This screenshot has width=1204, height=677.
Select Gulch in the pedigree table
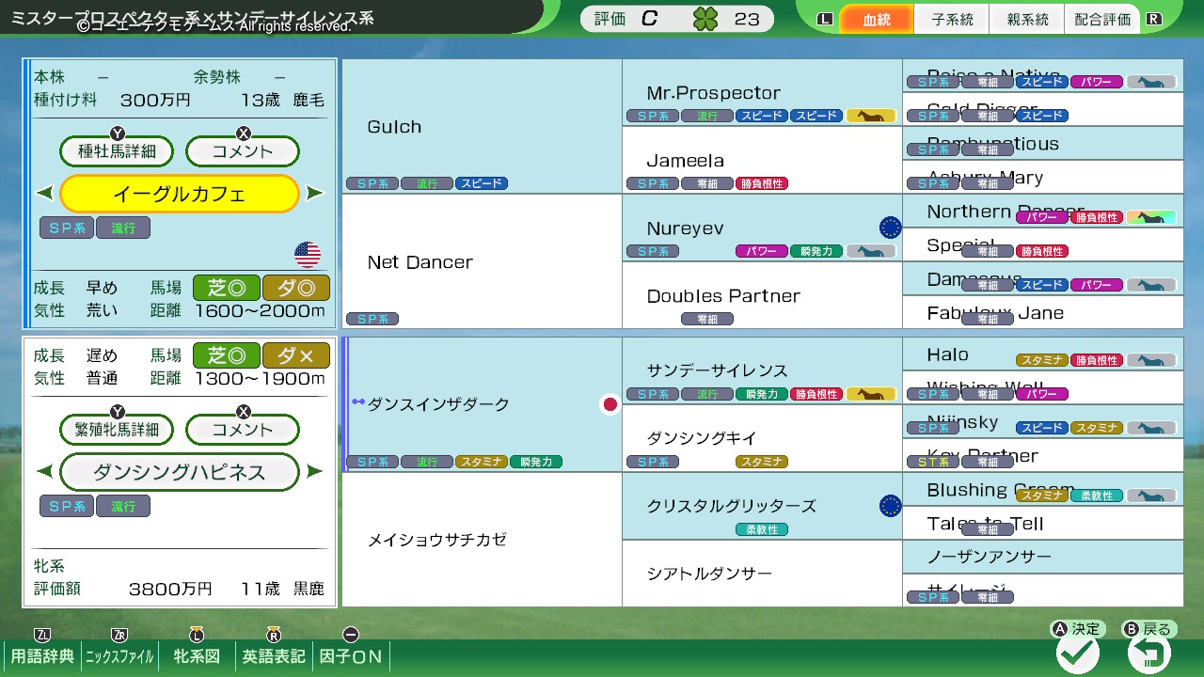(x=482, y=127)
